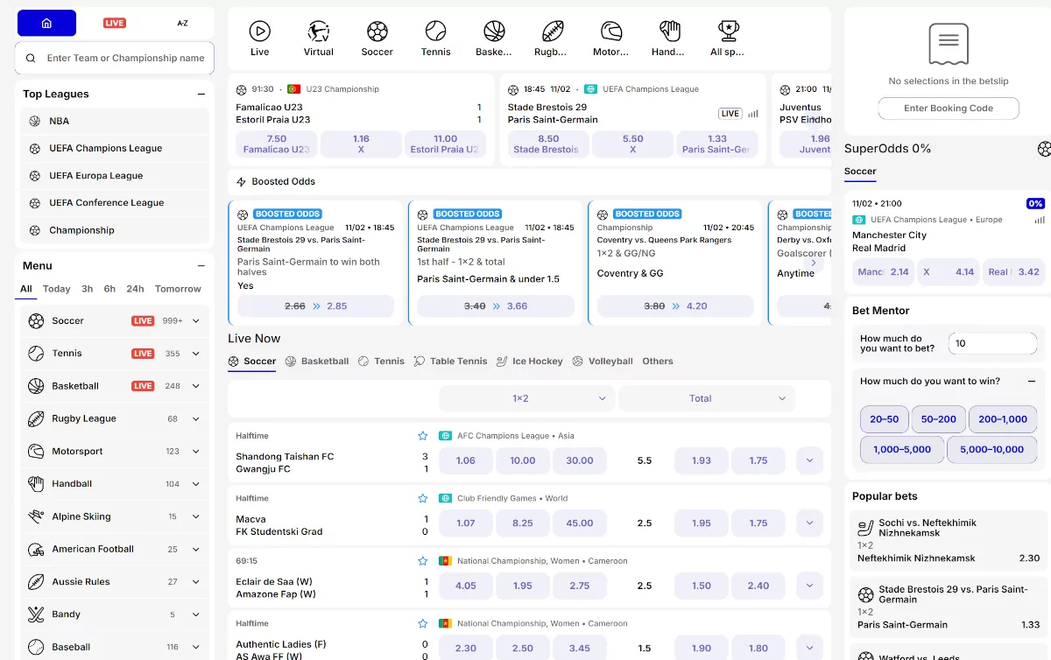Switch Live Now to Table Tennis tab
1051x660 pixels.
point(450,361)
